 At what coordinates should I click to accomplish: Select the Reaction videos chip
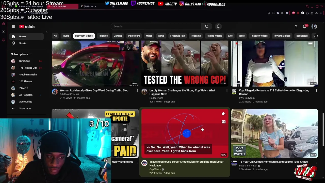(259, 36)
